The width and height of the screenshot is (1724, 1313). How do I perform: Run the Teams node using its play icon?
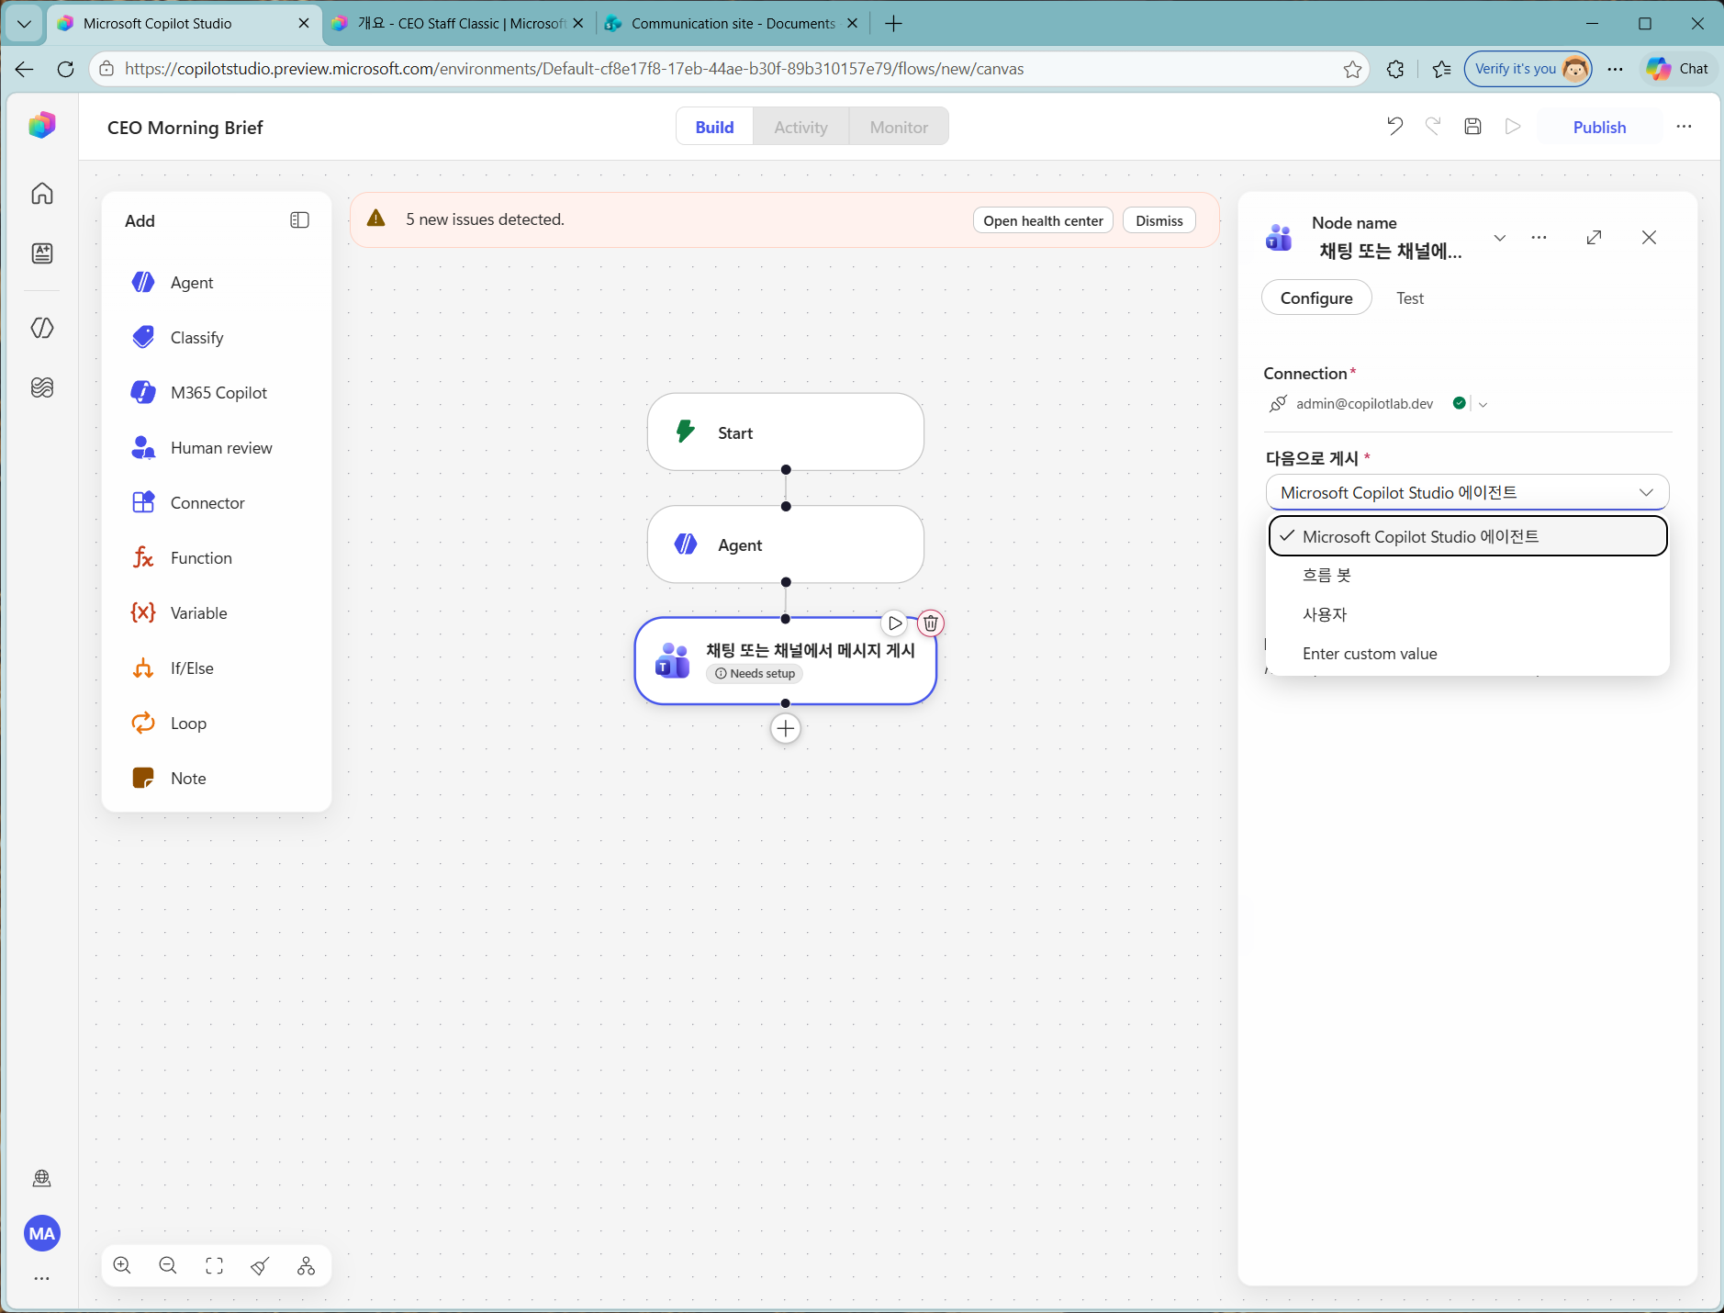895,623
